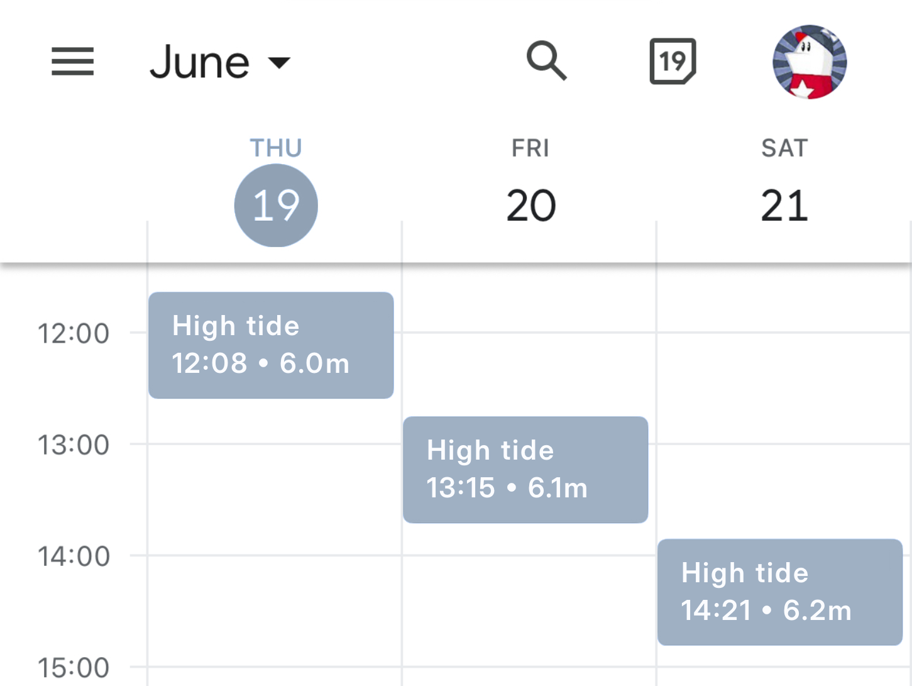Open the High tide 12:08 event

click(x=270, y=345)
